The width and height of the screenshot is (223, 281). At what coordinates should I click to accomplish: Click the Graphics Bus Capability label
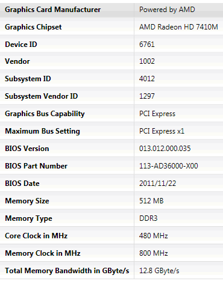(45, 114)
